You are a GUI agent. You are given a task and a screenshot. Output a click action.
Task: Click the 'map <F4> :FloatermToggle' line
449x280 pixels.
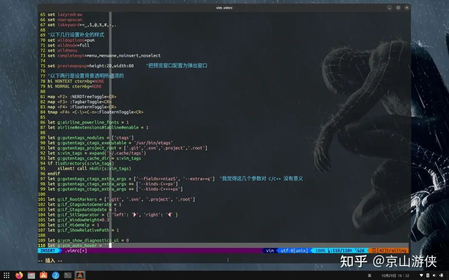(x=82, y=107)
